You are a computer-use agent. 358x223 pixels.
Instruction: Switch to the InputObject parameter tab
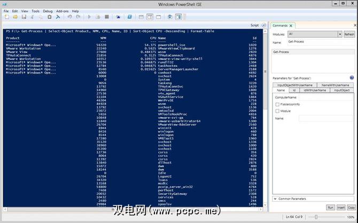(341, 90)
